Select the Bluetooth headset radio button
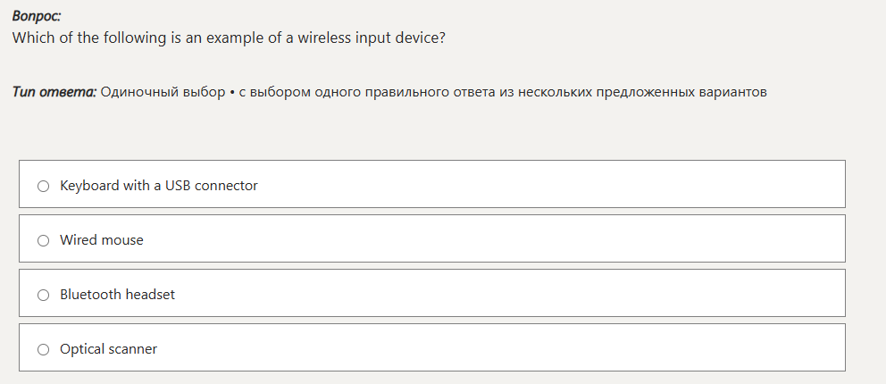 (x=44, y=295)
